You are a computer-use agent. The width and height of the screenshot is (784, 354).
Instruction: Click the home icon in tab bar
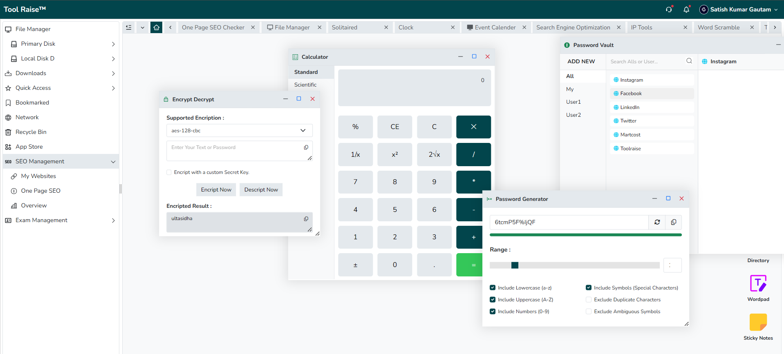tap(156, 27)
